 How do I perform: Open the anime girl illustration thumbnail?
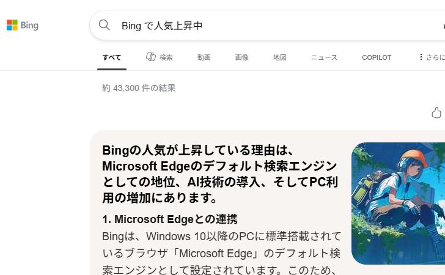click(x=398, y=203)
